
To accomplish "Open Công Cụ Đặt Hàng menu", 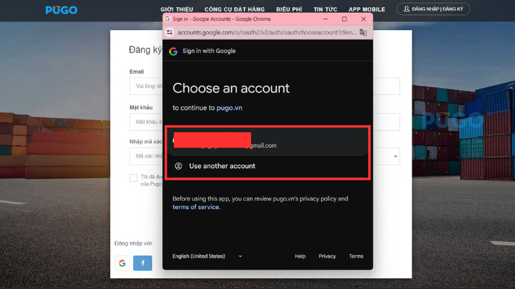I will tap(234, 10).
